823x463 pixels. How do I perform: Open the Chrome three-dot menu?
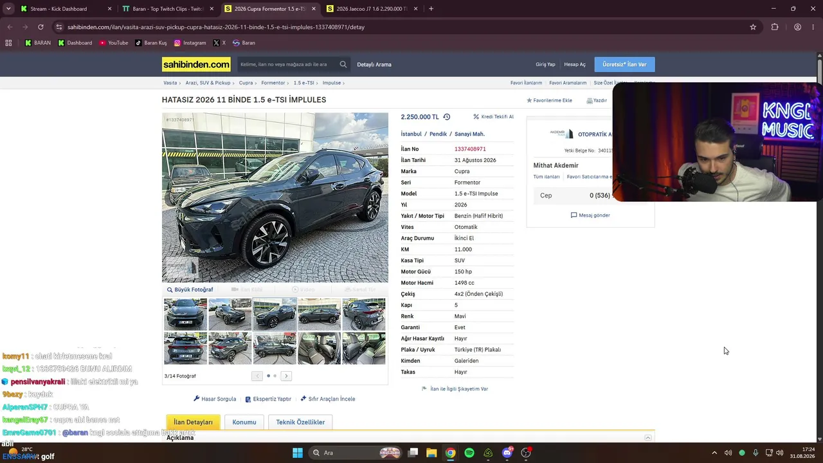coord(813,27)
